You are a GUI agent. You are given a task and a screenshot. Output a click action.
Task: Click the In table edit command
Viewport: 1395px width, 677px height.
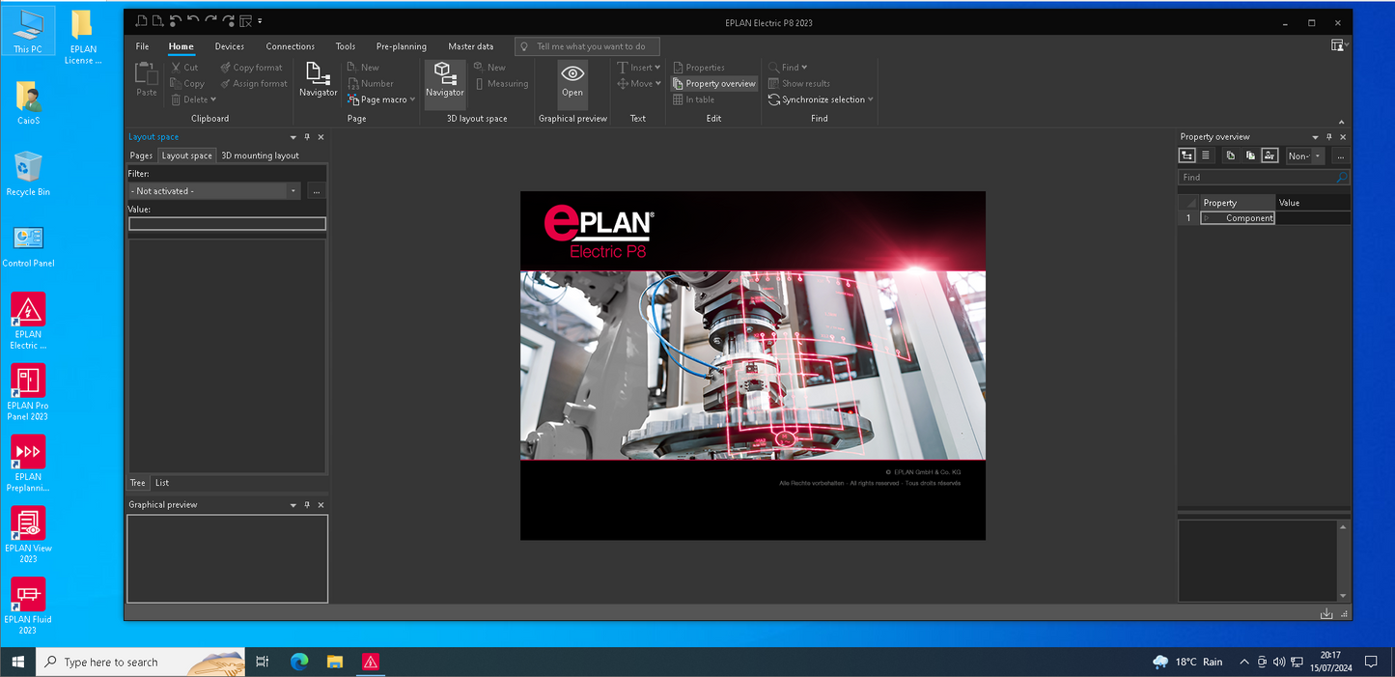coord(693,99)
